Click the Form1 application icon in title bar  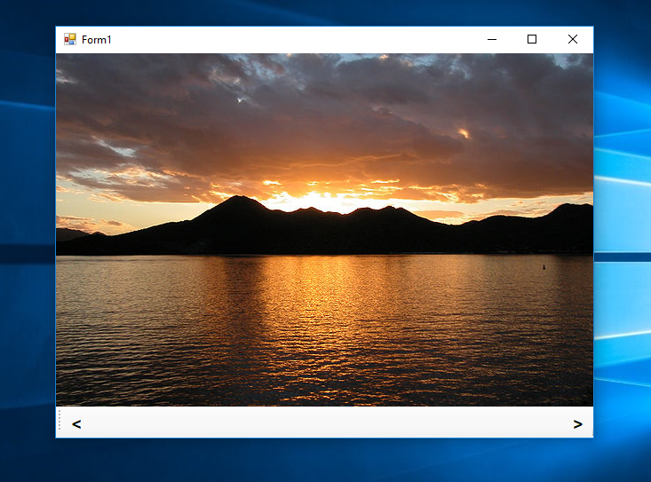(x=70, y=39)
